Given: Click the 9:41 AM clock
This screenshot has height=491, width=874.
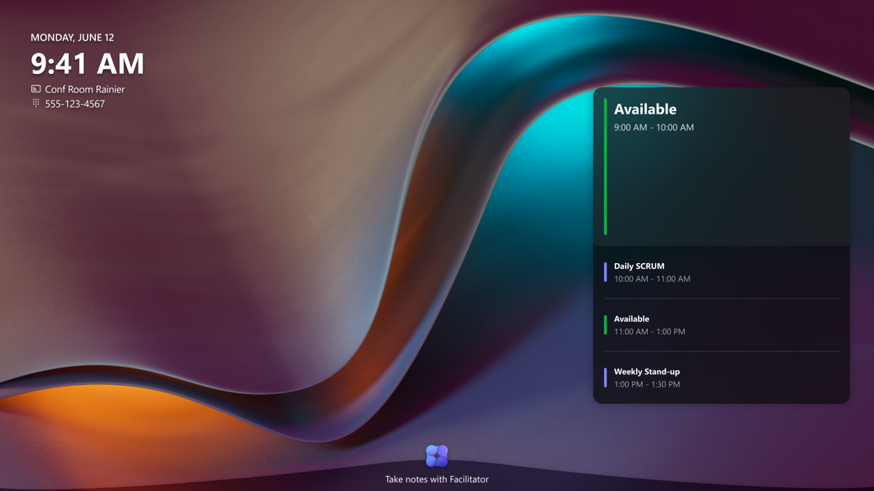Looking at the screenshot, I should tap(88, 64).
